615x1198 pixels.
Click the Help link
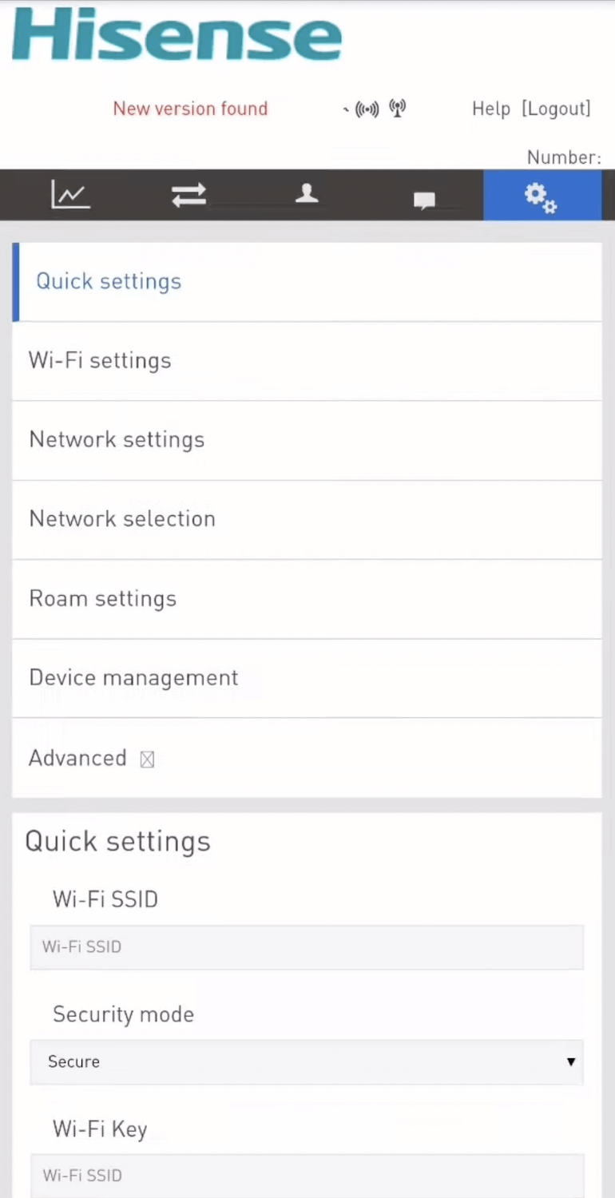490,109
